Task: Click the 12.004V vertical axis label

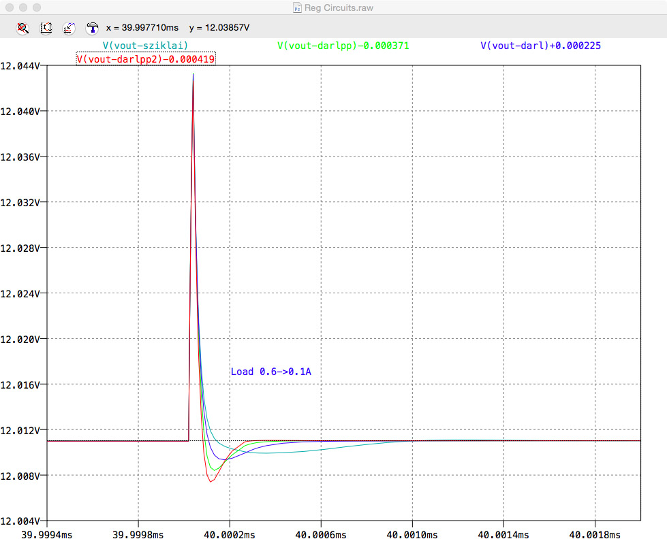Action: [20, 521]
